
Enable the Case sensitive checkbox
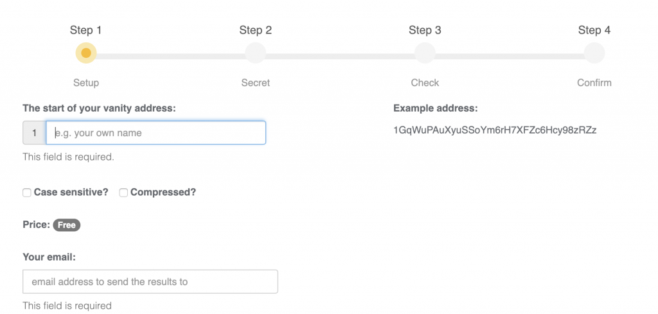(27, 193)
